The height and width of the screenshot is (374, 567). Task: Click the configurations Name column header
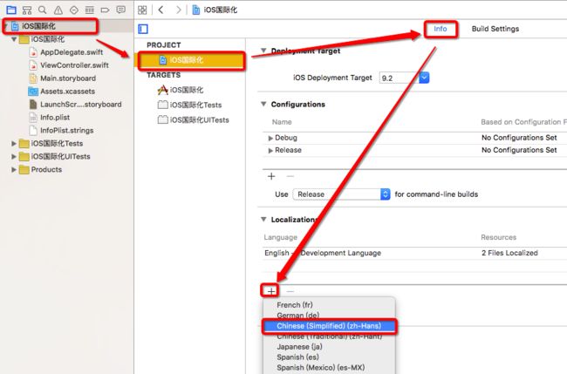point(282,122)
